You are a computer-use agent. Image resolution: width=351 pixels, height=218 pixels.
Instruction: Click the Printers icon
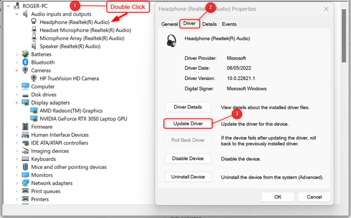tap(25, 199)
